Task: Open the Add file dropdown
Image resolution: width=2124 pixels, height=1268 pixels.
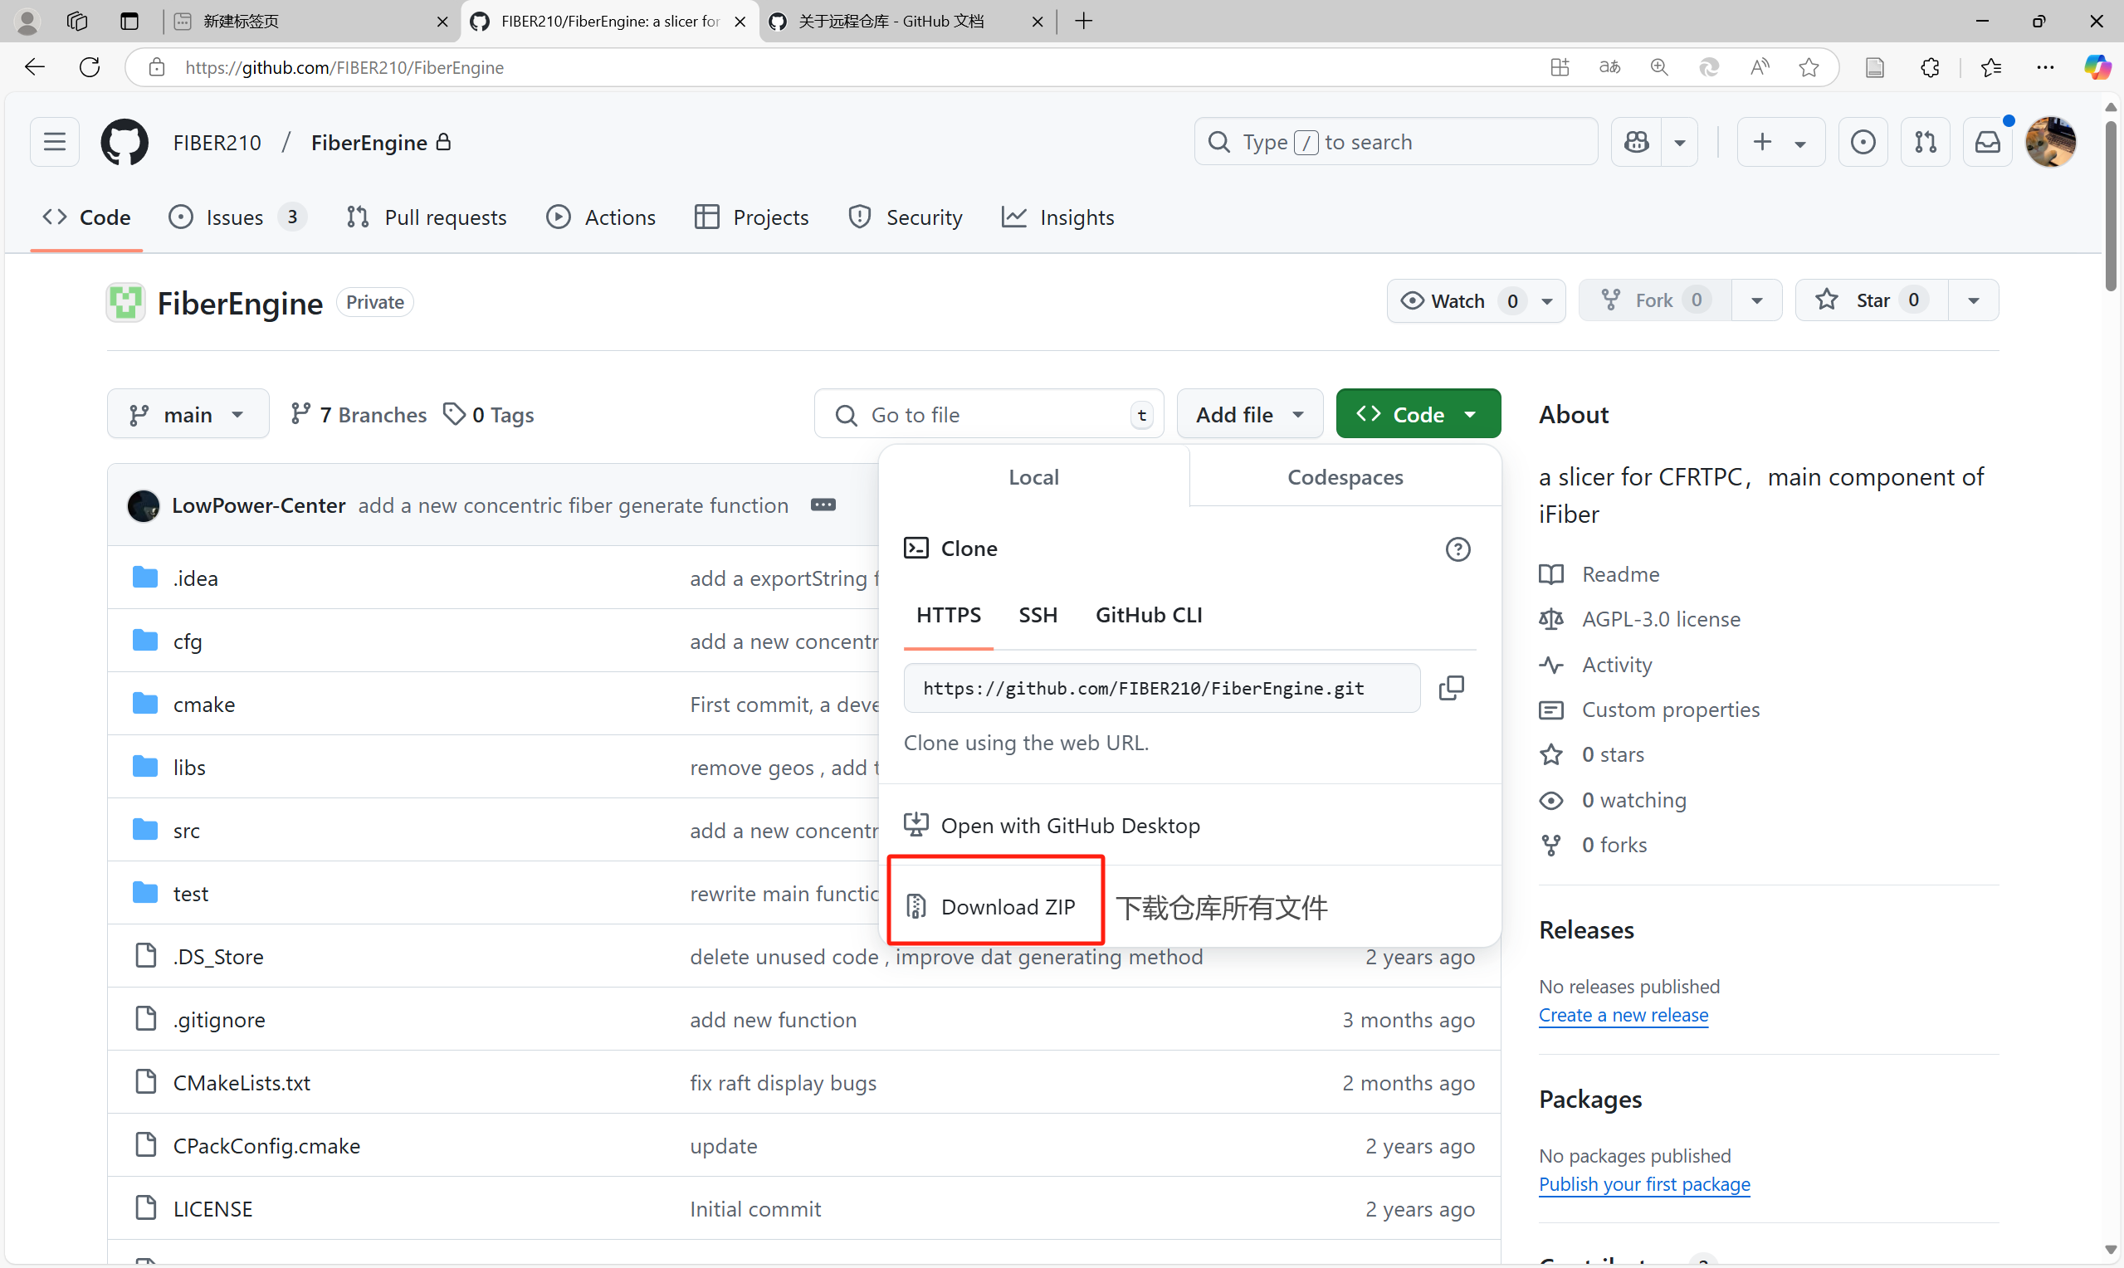Action: point(1249,414)
